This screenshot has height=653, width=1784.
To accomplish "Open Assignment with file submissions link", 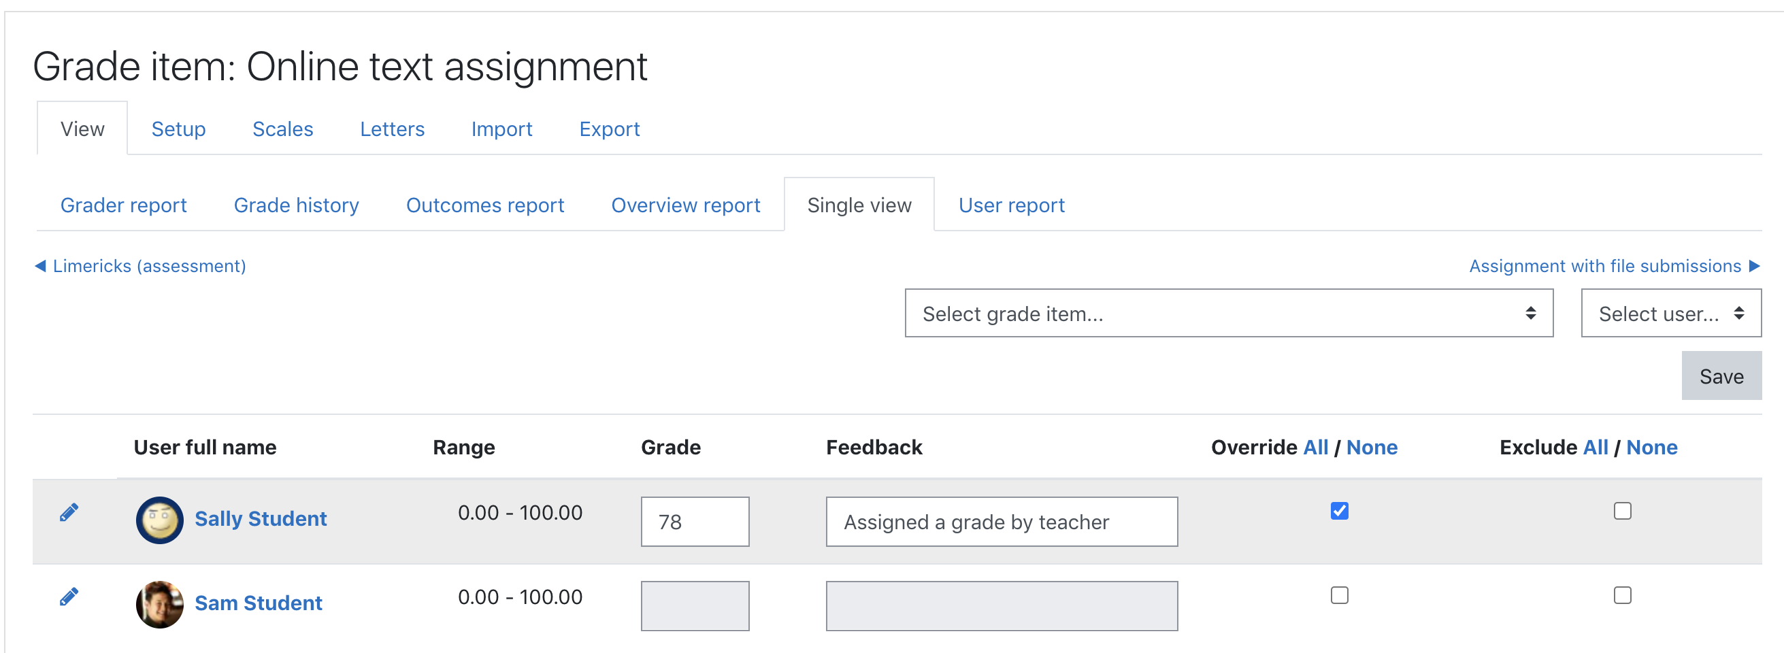I will coord(1604,266).
